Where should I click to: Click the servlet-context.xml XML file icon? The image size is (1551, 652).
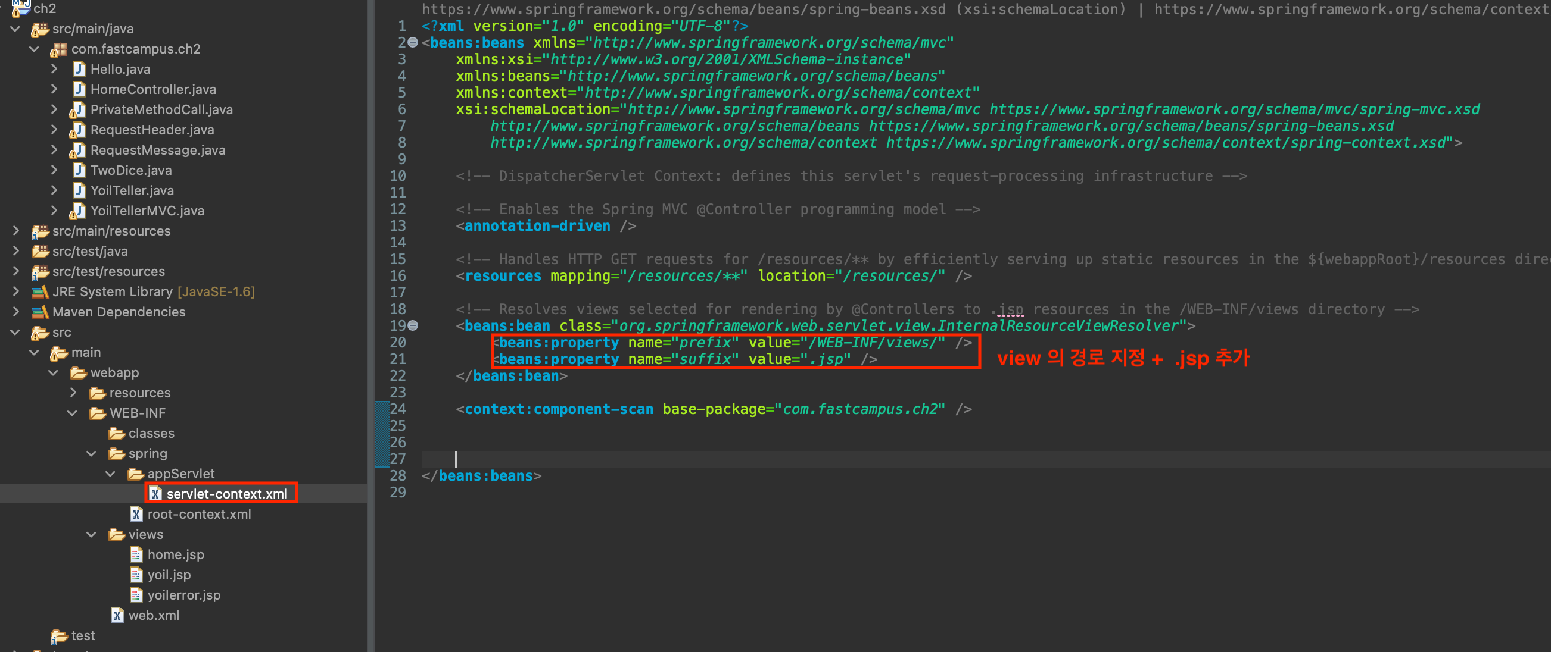(156, 494)
